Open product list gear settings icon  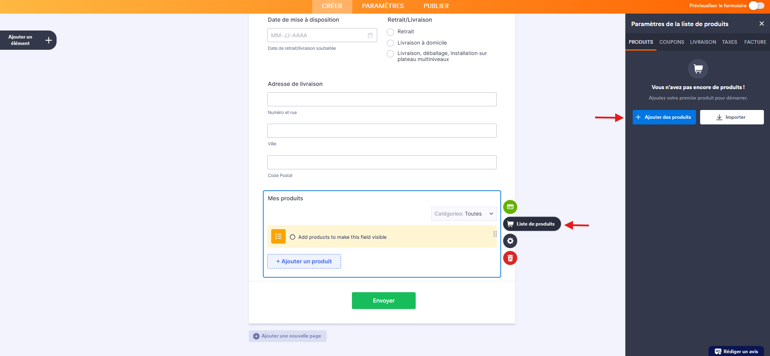point(510,241)
